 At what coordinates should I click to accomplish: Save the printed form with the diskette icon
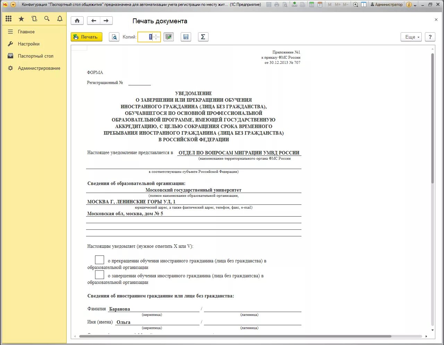(x=186, y=37)
